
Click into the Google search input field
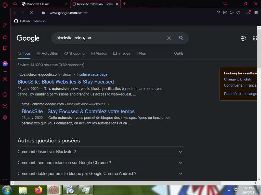pyautogui.click(x=110, y=38)
